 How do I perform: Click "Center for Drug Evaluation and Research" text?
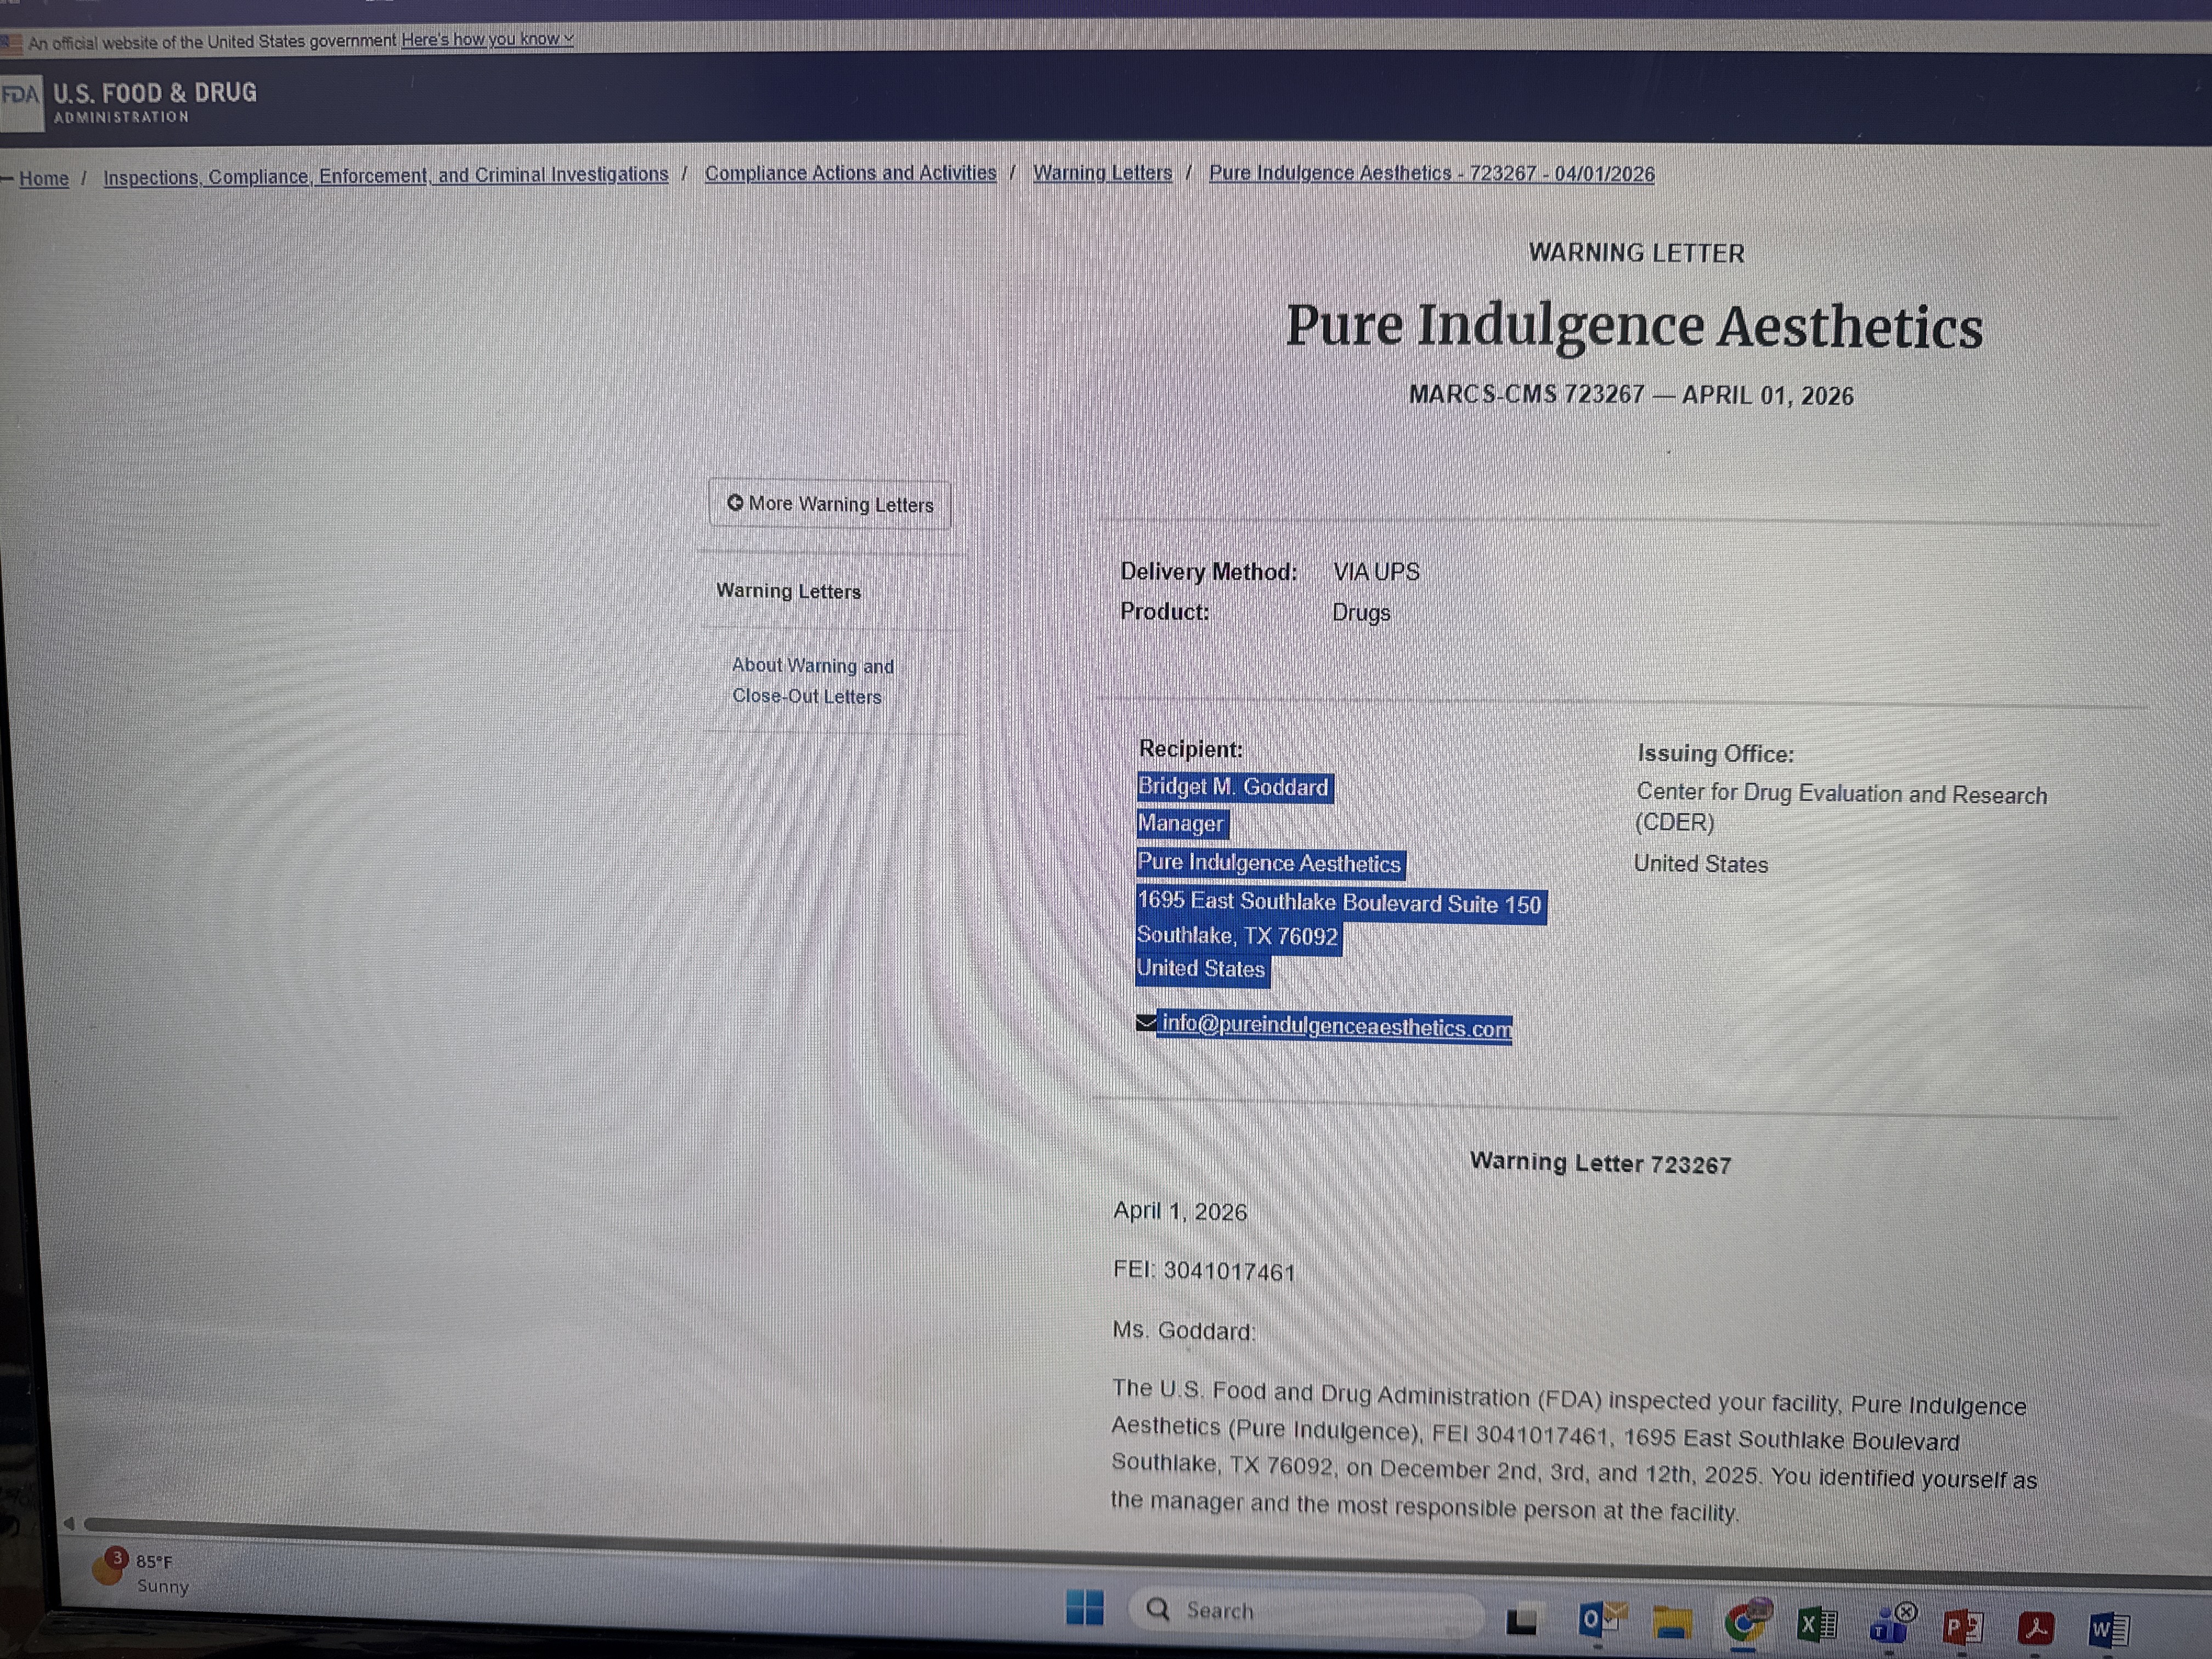click(1841, 794)
